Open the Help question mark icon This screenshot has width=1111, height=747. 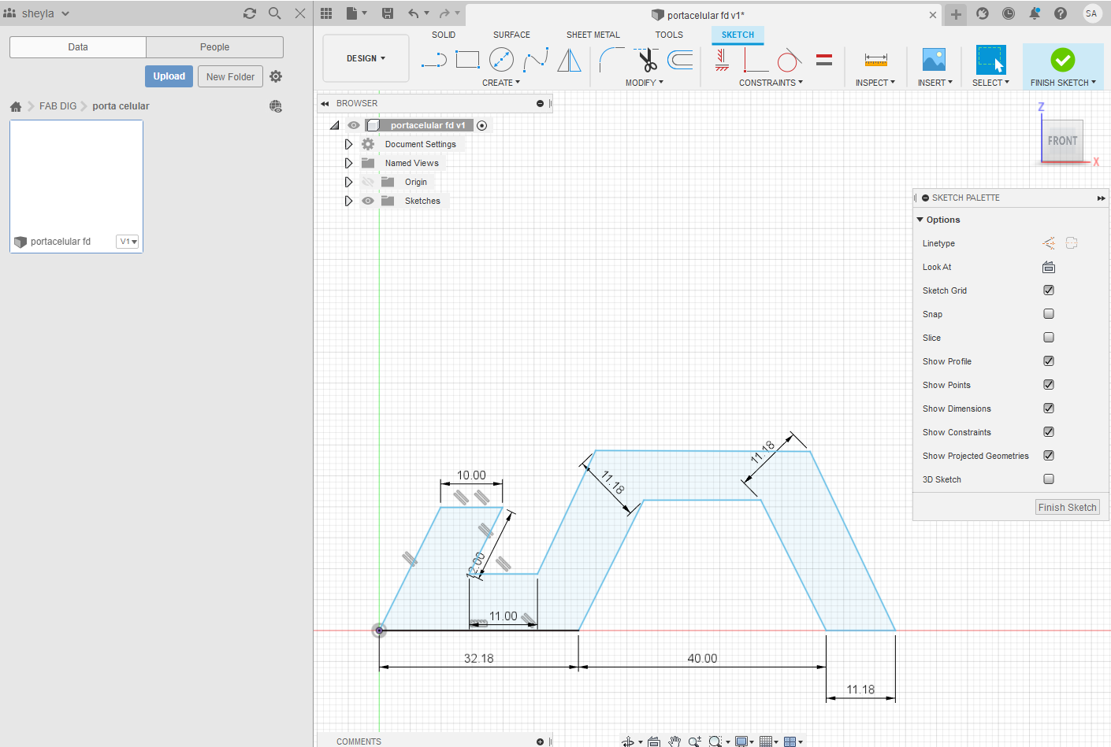(1061, 13)
